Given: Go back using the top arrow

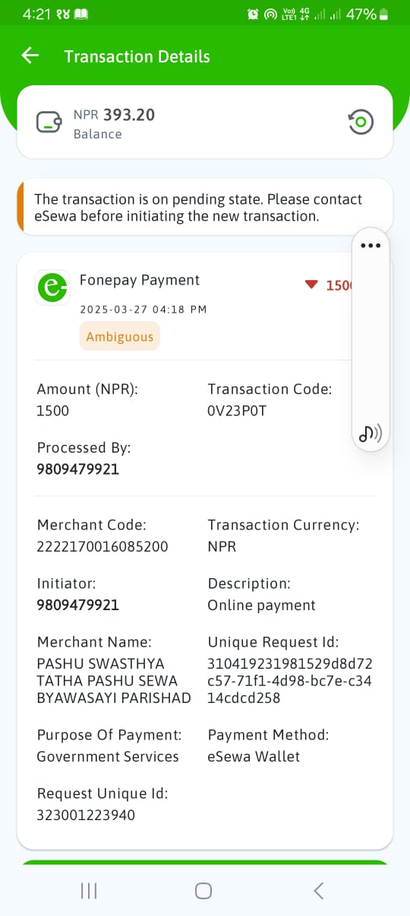Looking at the screenshot, I should [30, 56].
